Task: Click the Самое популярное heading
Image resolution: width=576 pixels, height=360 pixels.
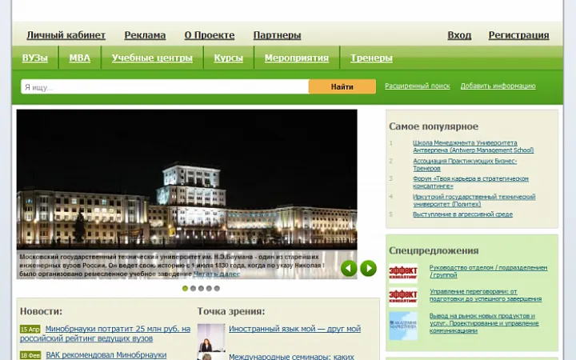Action: [x=434, y=126]
